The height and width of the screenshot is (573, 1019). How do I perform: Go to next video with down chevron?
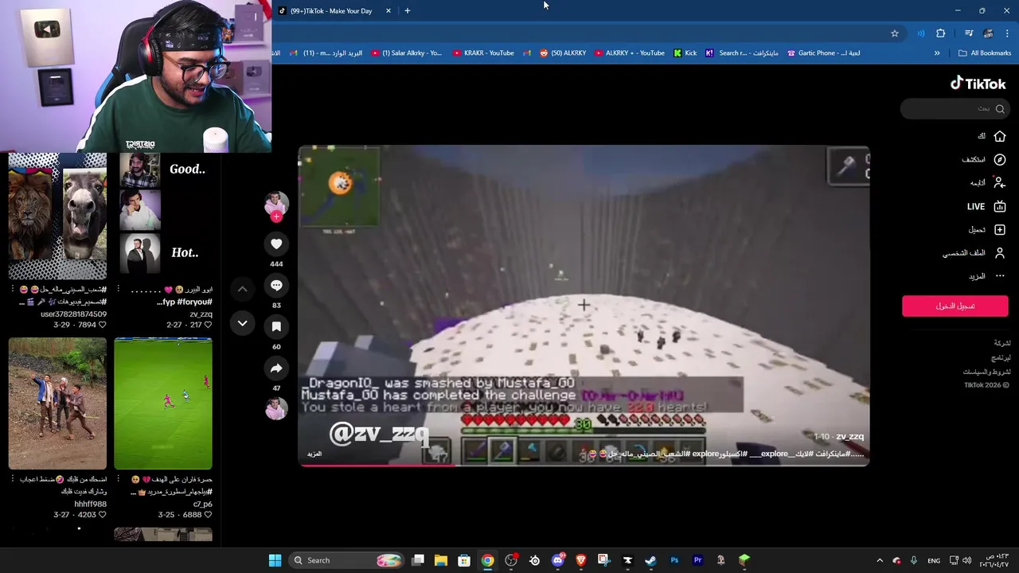(242, 323)
